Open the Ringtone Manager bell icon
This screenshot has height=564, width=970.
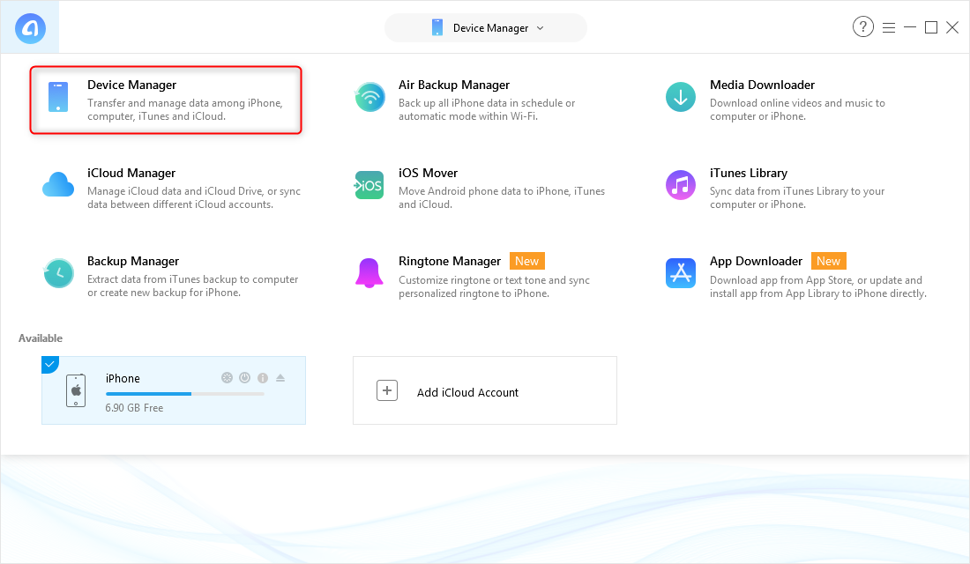[369, 273]
